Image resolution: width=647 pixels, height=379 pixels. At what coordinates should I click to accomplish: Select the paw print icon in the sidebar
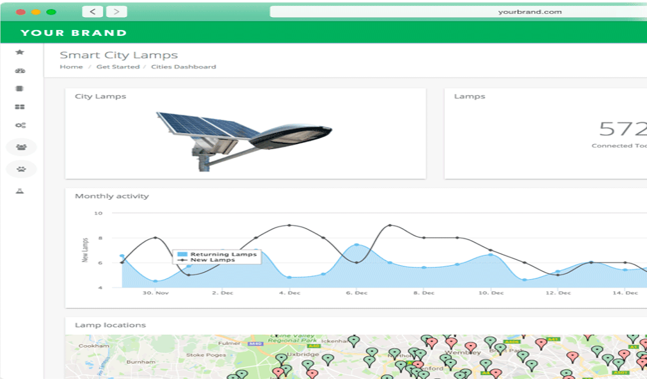coord(22,169)
